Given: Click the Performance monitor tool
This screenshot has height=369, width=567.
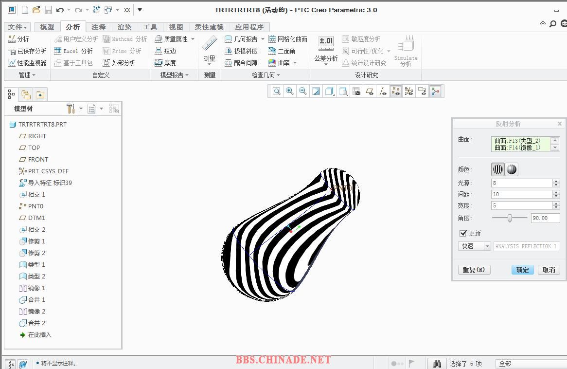Looking at the screenshot, I should (27, 63).
